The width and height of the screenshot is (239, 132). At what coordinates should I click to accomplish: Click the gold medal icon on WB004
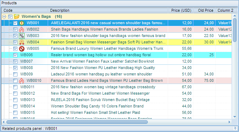point(22,42)
